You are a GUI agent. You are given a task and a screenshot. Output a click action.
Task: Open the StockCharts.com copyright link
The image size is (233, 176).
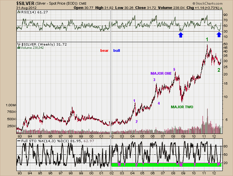pyautogui.click(x=208, y=3)
